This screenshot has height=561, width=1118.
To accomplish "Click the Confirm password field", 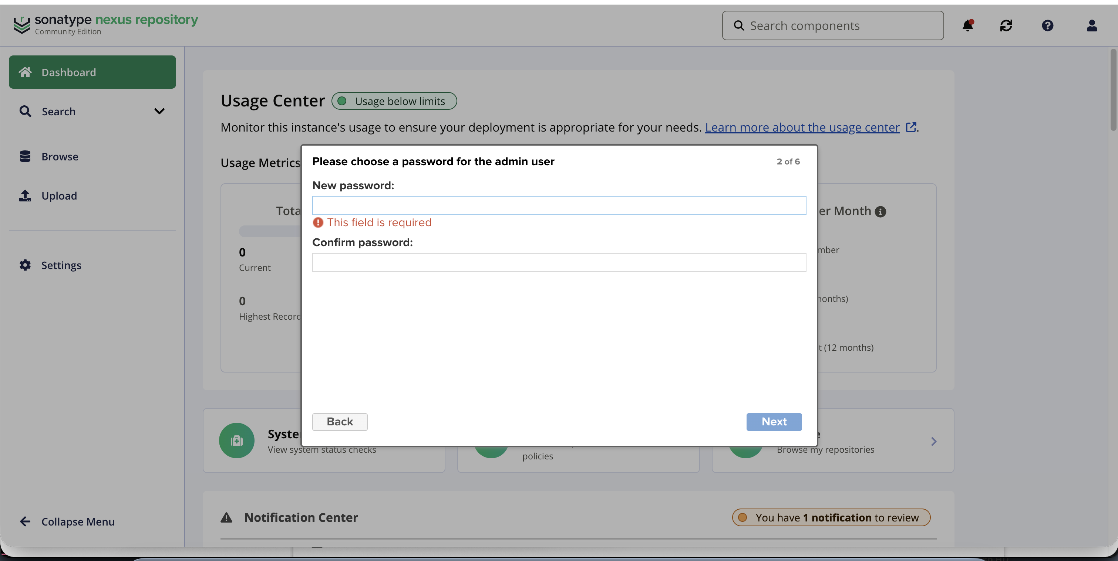I will point(559,262).
